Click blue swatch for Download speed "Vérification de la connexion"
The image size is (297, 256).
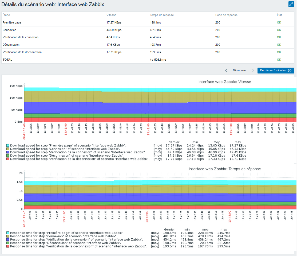click(x=7, y=152)
